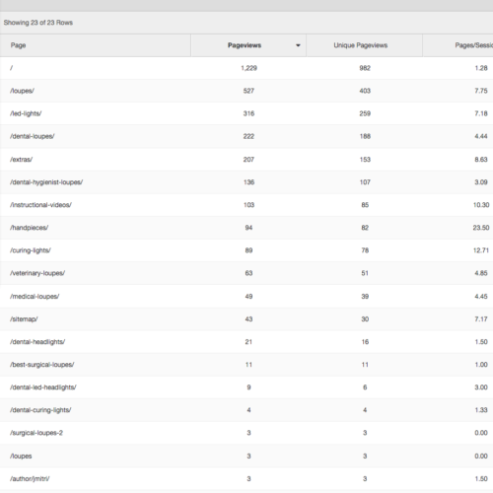Click the 1,229 pageviews value
The width and height of the screenshot is (493, 493).
[248, 68]
